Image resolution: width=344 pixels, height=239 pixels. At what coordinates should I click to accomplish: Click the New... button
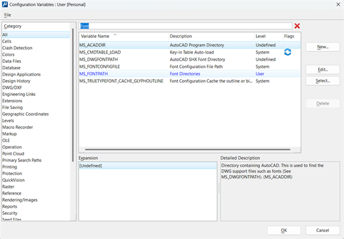click(x=322, y=47)
